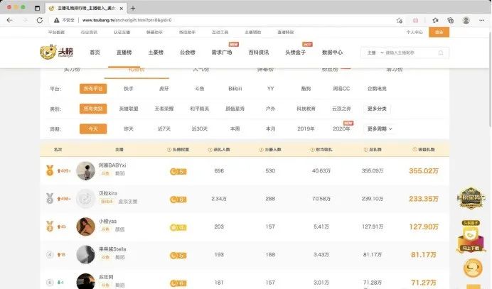The width and height of the screenshot is (492, 289).
Task: Click the orange 登录 button
Action: [439, 32]
